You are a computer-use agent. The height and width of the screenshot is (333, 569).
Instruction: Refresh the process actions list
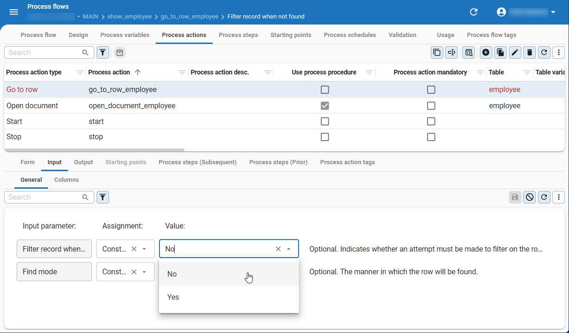(544, 52)
